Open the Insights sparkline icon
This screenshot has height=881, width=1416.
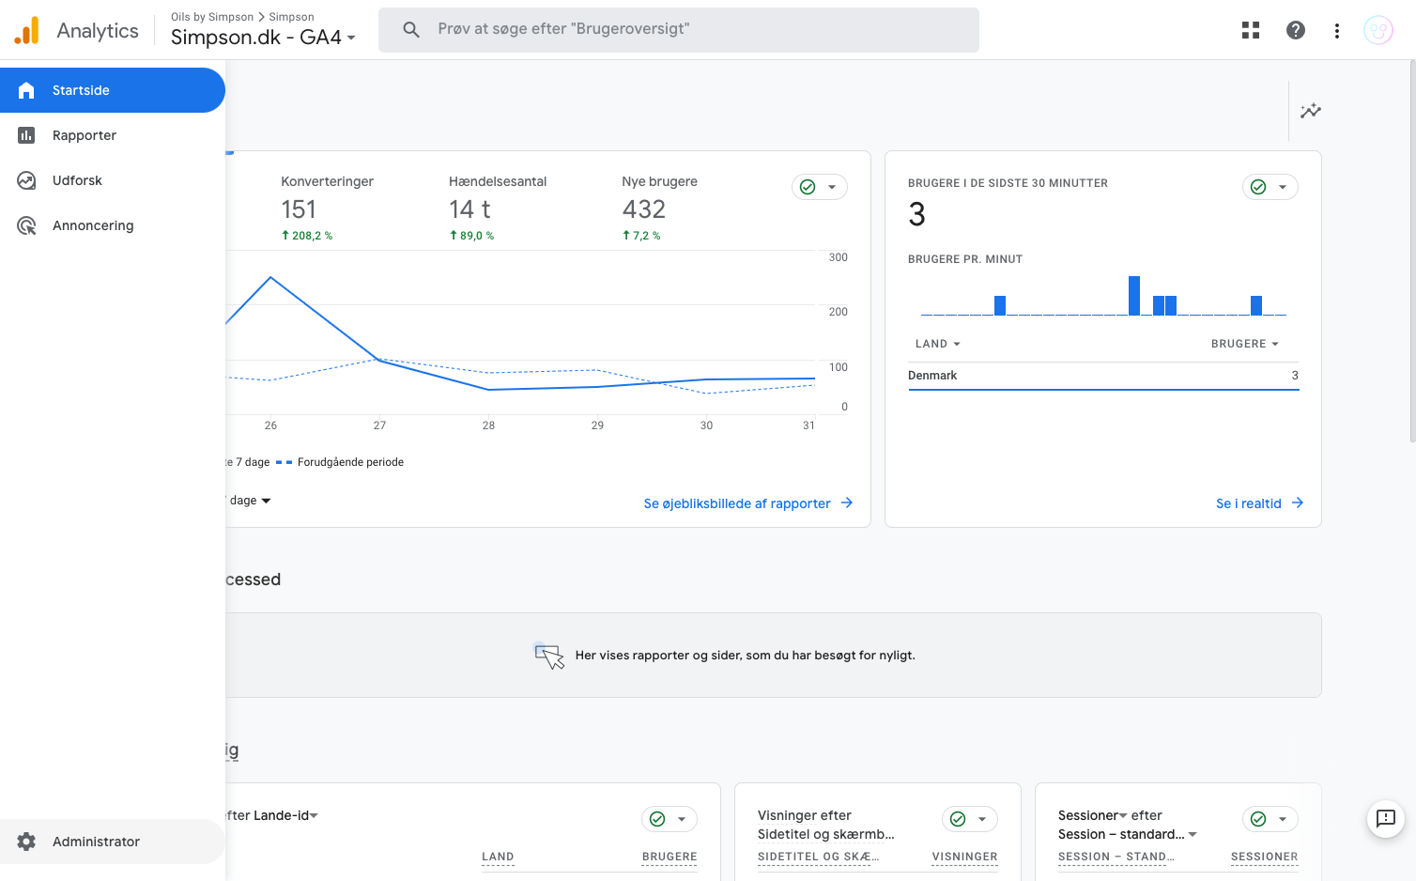(1311, 111)
